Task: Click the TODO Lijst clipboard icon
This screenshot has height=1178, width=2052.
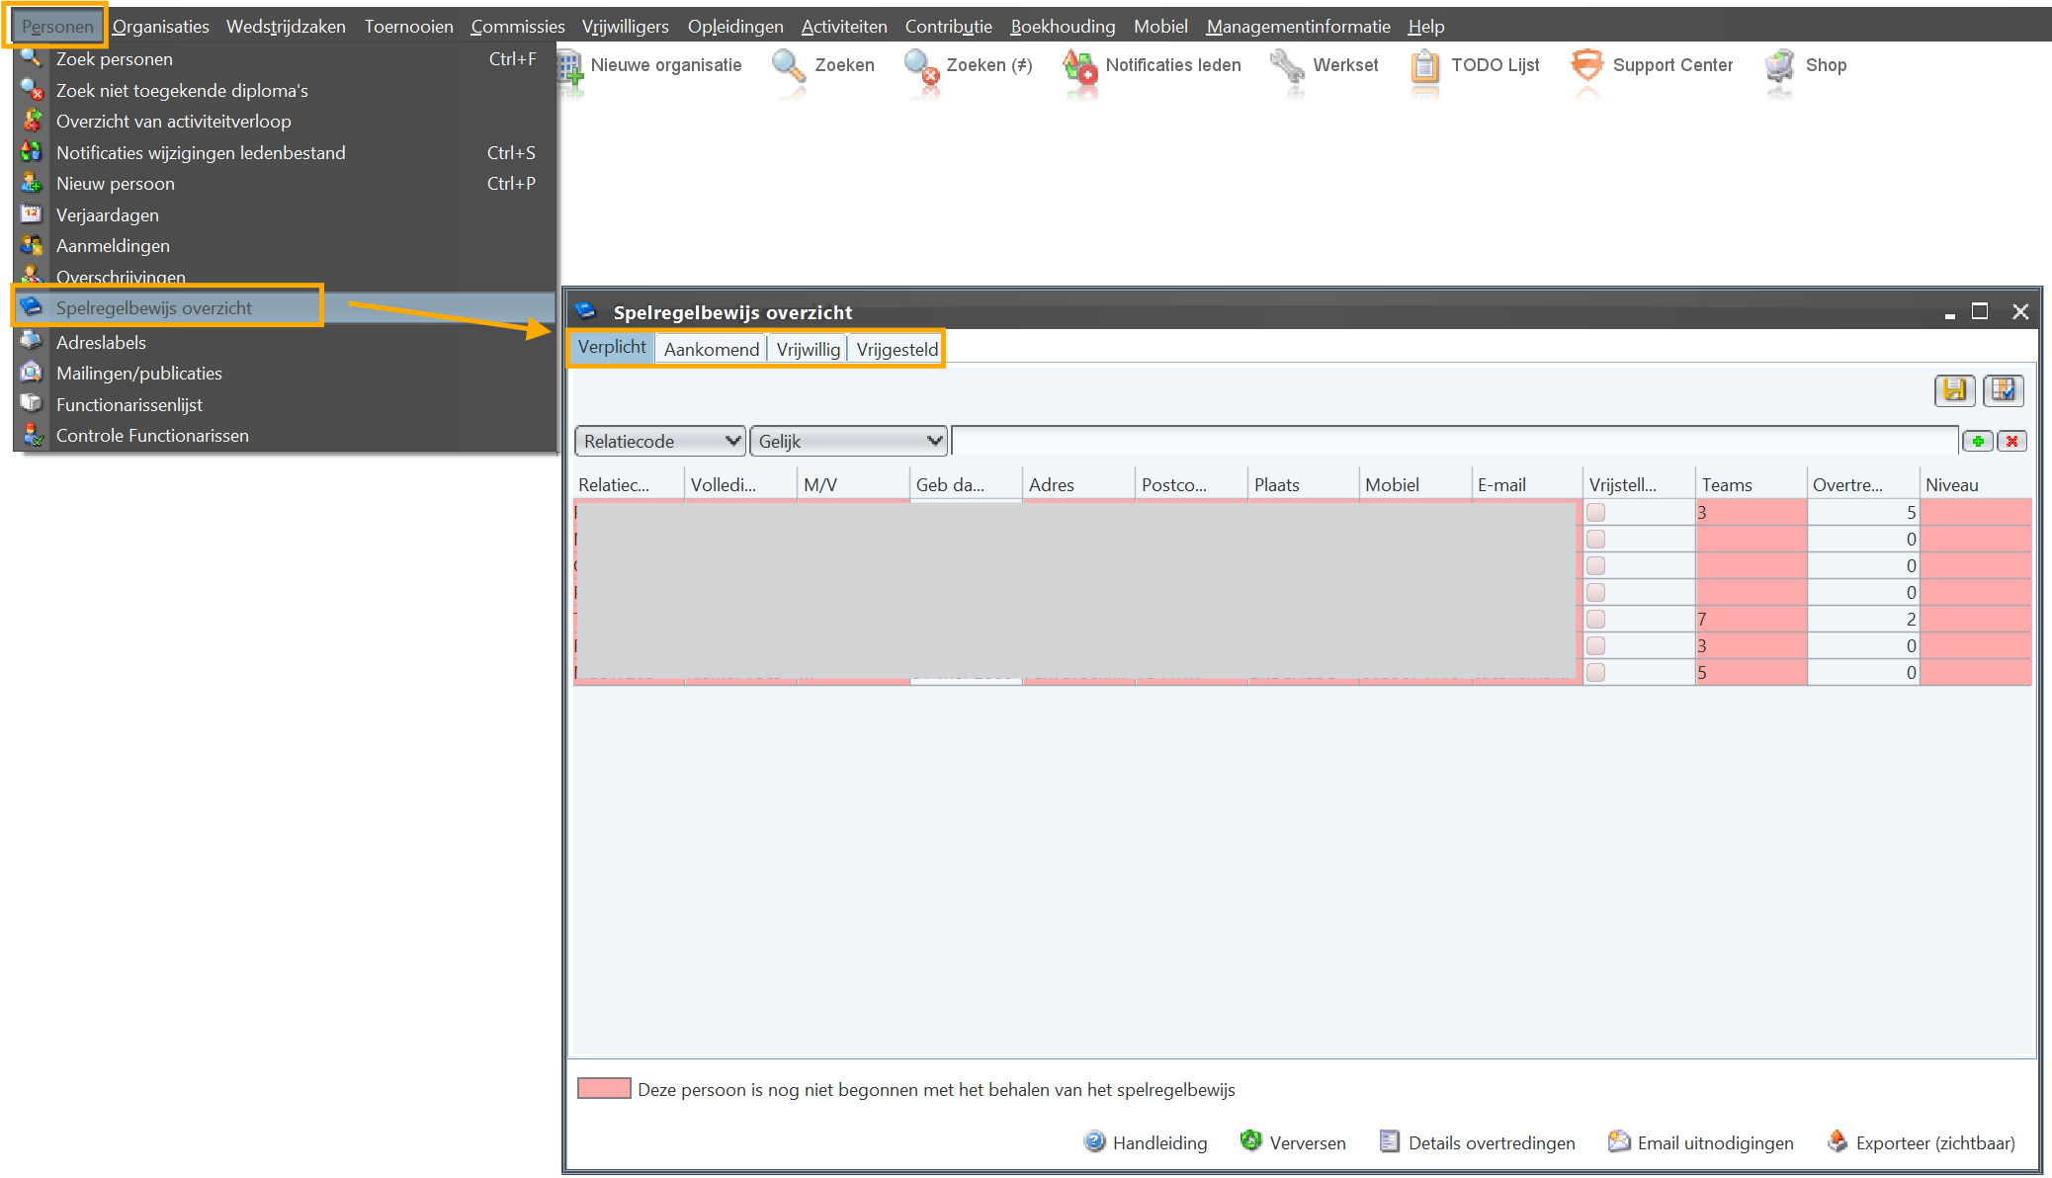Action: coord(1424,66)
